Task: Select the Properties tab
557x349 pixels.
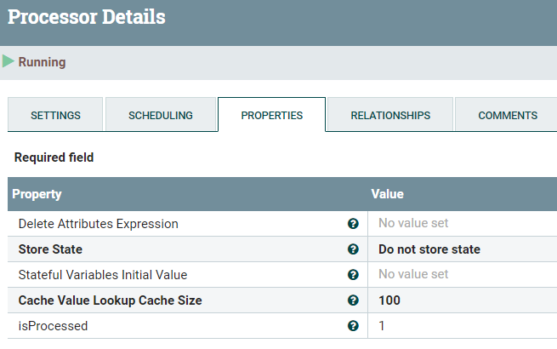Action: tap(271, 115)
